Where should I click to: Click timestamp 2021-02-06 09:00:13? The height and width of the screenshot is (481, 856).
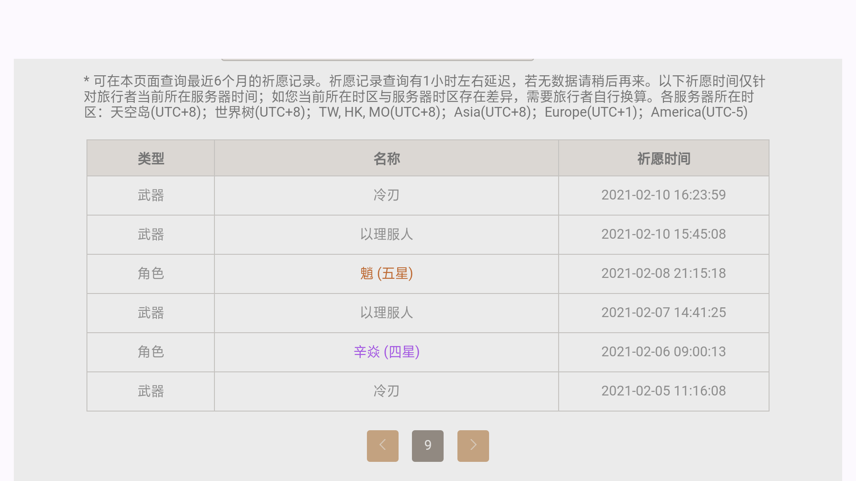click(664, 352)
